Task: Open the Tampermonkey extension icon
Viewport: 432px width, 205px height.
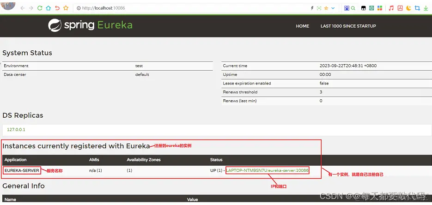Action: point(364,8)
